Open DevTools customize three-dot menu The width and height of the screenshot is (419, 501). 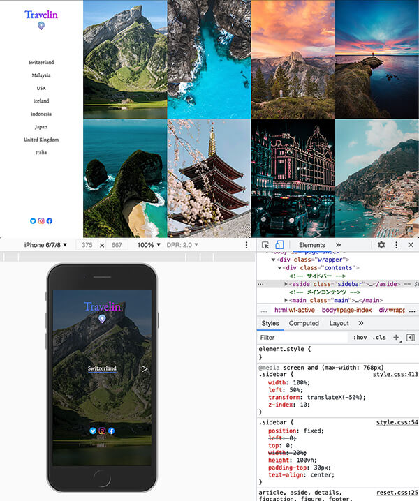click(x=396, y=245)
